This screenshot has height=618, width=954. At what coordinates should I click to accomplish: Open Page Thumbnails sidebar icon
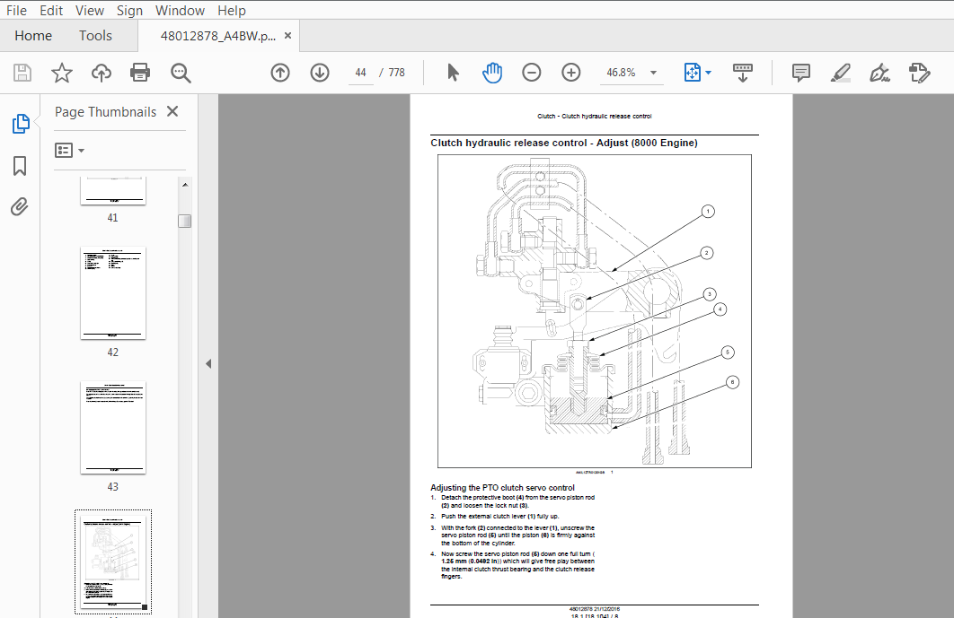pos(21,124)
